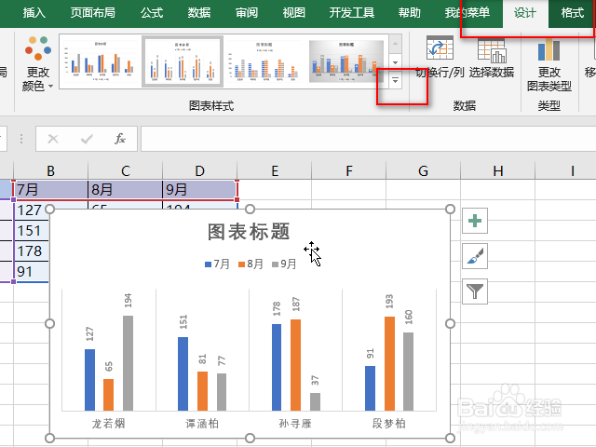This screenshot has height=447, width=596.
Task: Select cell with value 178
Action: (32, 251)
